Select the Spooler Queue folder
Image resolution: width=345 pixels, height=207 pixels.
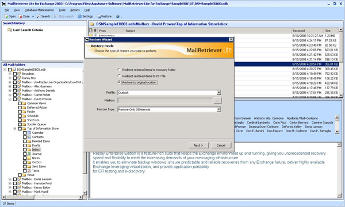click(37, 124)
